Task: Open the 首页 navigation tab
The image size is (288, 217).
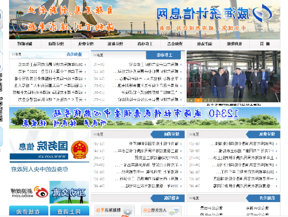Action: pos(265,44)
